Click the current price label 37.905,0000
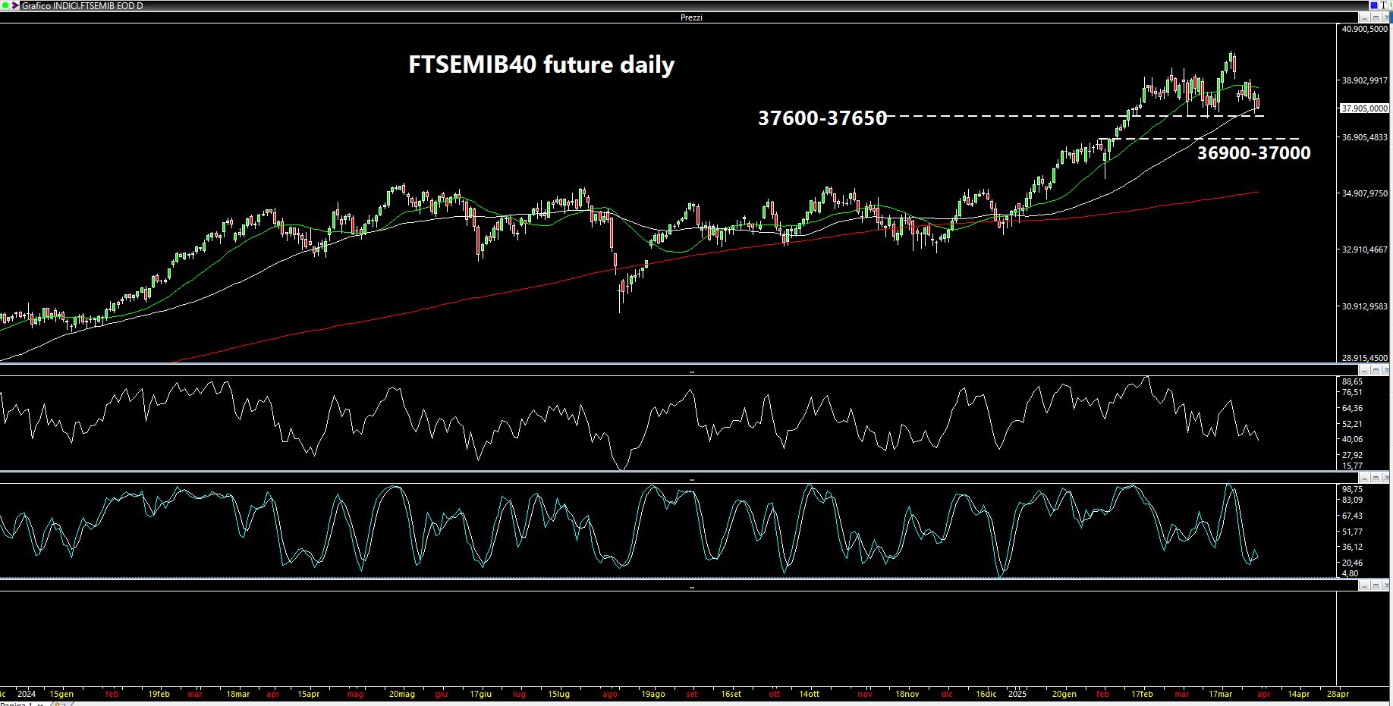 pyautogui.click(x=1364, y=108)
